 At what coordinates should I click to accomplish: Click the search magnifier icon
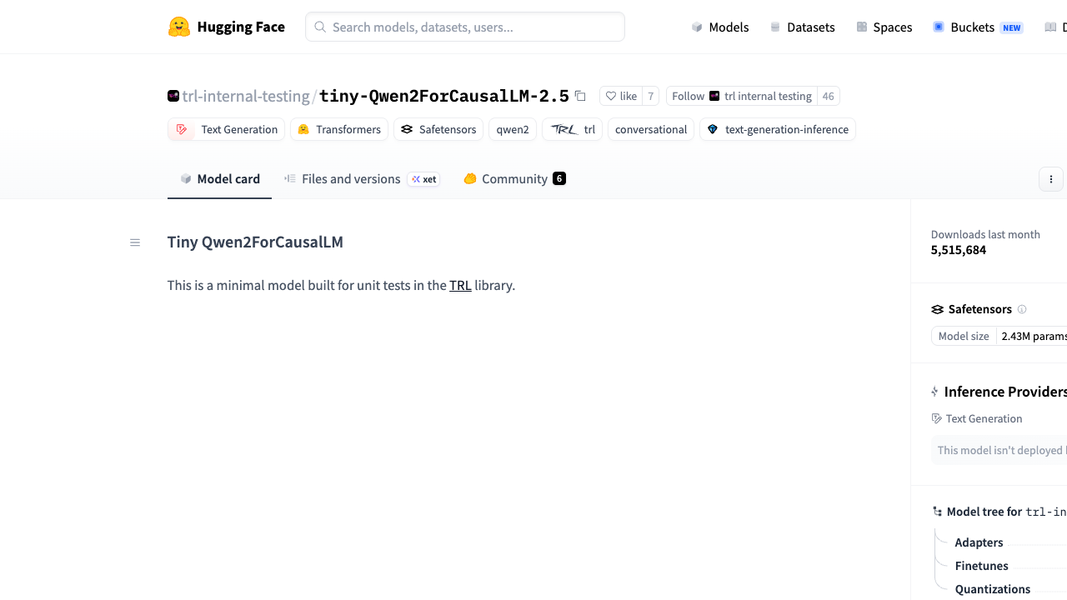point(320,27)
